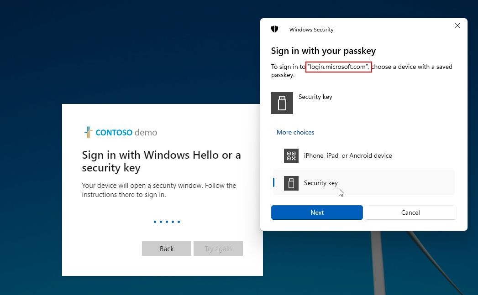The image size is (478, 295).
Task: Click the top Security key label
Action: tap(315, 97)
